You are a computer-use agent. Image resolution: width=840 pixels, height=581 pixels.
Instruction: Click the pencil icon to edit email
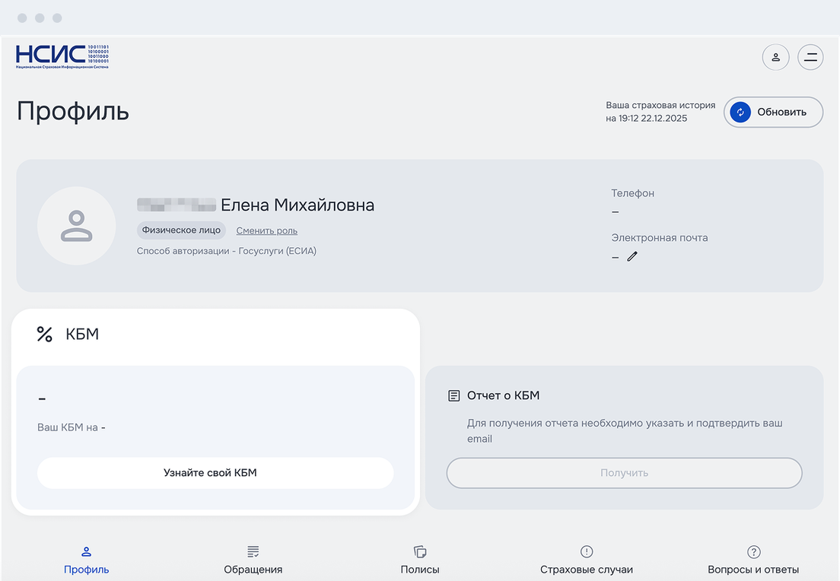tap(632, 257)
